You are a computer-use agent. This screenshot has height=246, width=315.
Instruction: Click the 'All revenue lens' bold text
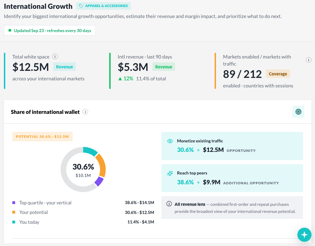pyautogui.click(x=190, y=204)
